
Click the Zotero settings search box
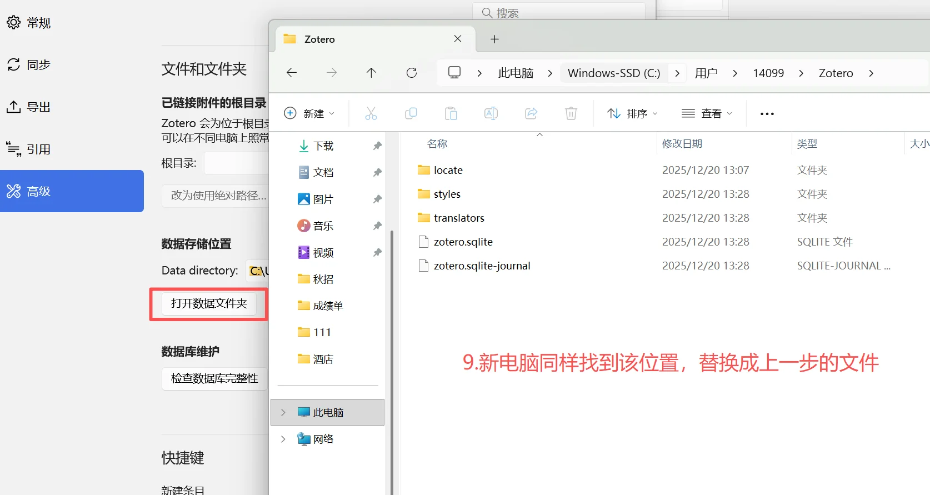[558, 12]
